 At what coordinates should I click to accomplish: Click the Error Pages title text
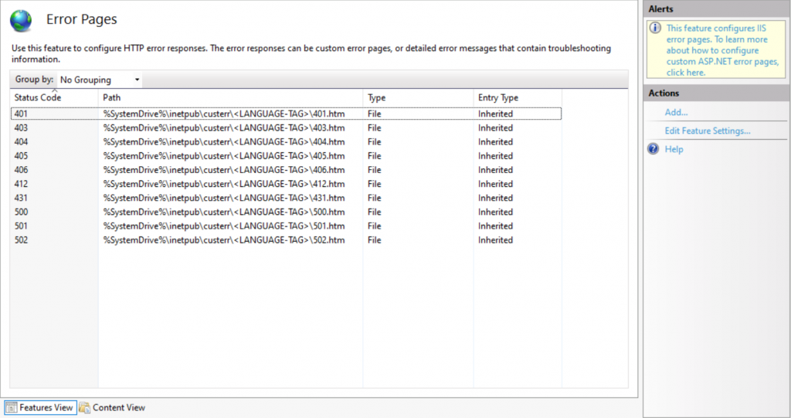point(82,19)
